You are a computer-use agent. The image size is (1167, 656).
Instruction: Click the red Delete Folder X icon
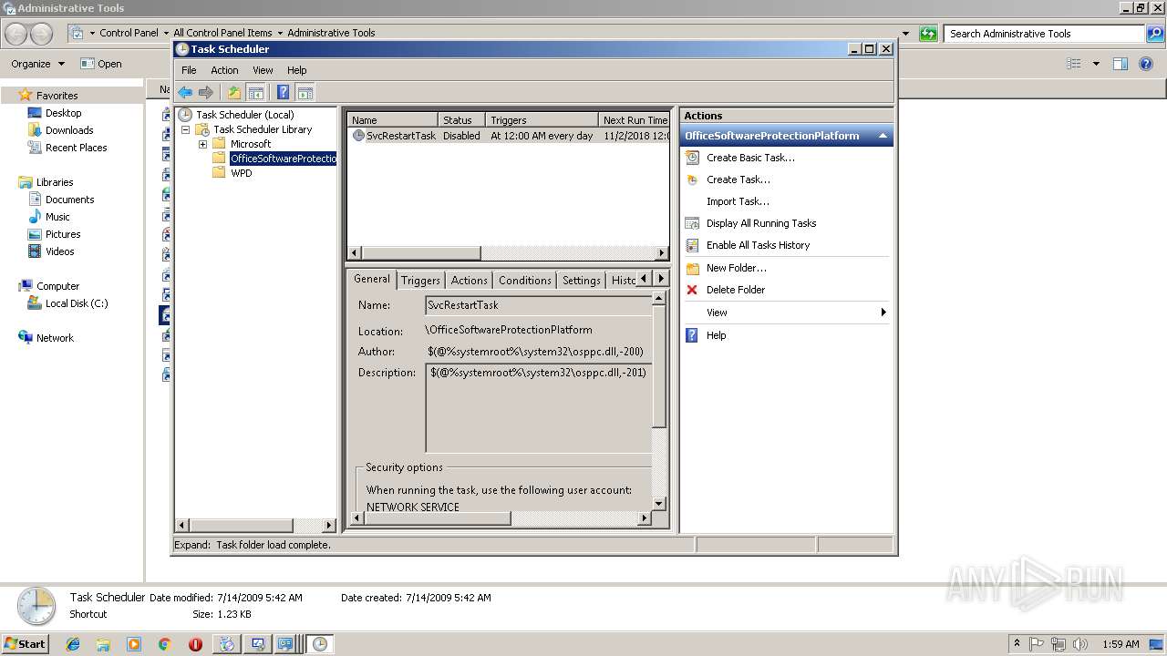692,290
